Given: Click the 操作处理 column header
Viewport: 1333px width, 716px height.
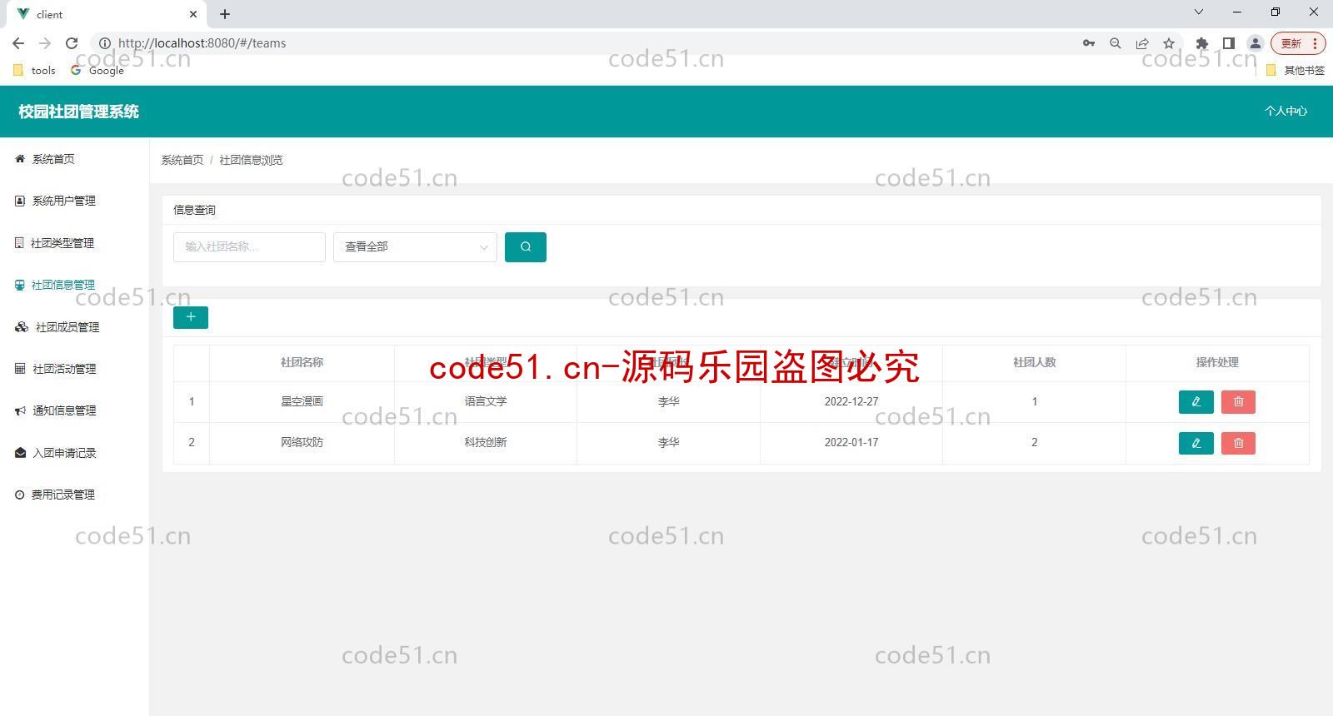Looking at the screenshot, I should pyautogui.click(x=1217, y=362).
